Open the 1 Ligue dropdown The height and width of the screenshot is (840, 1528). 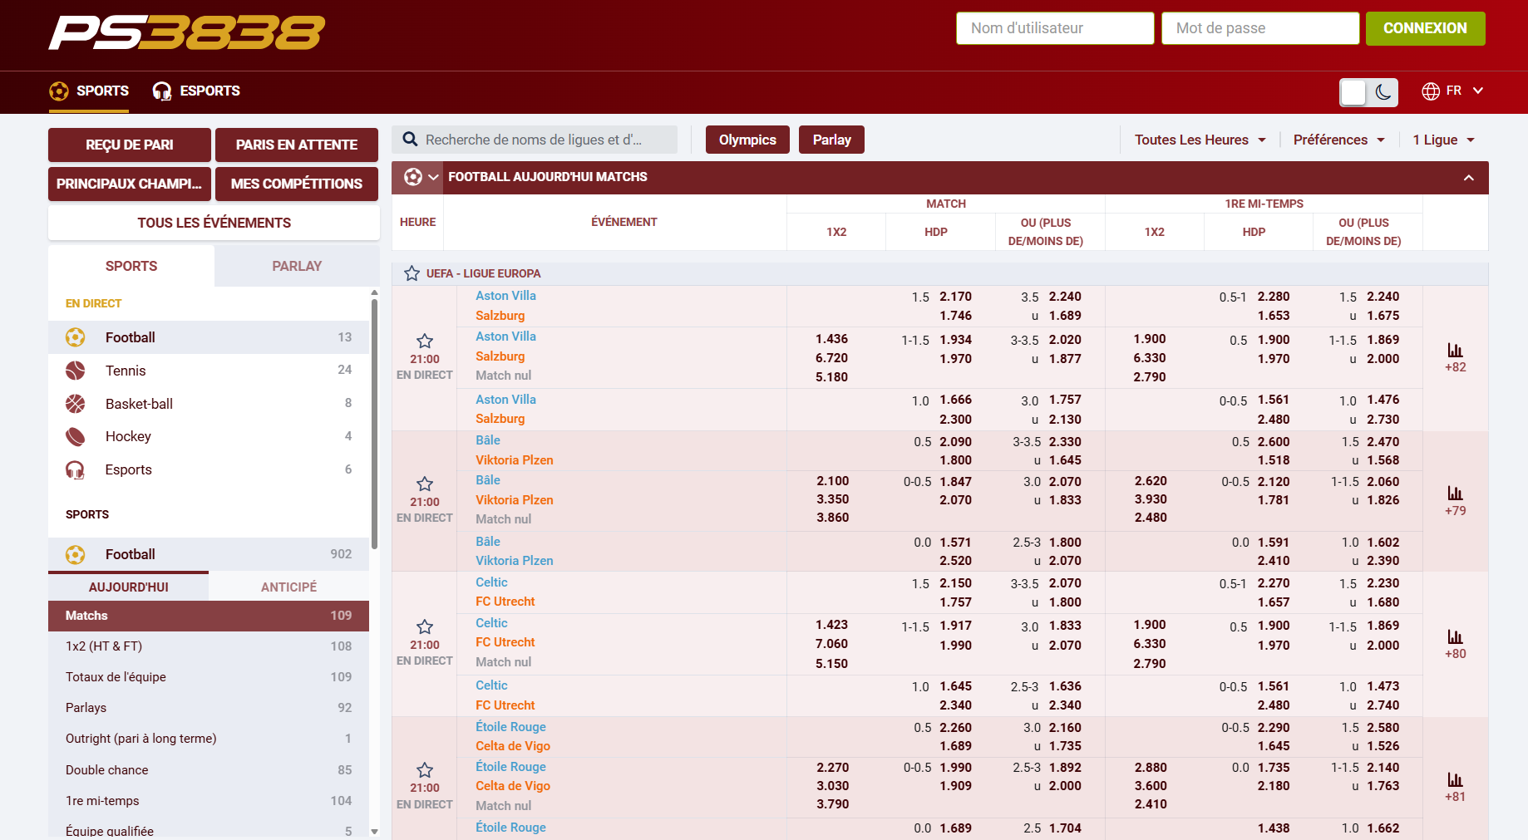click(1444, 140)
